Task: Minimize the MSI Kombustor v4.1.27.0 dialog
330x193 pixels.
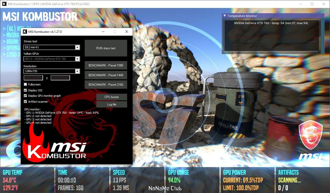Action: pos(103,32)
